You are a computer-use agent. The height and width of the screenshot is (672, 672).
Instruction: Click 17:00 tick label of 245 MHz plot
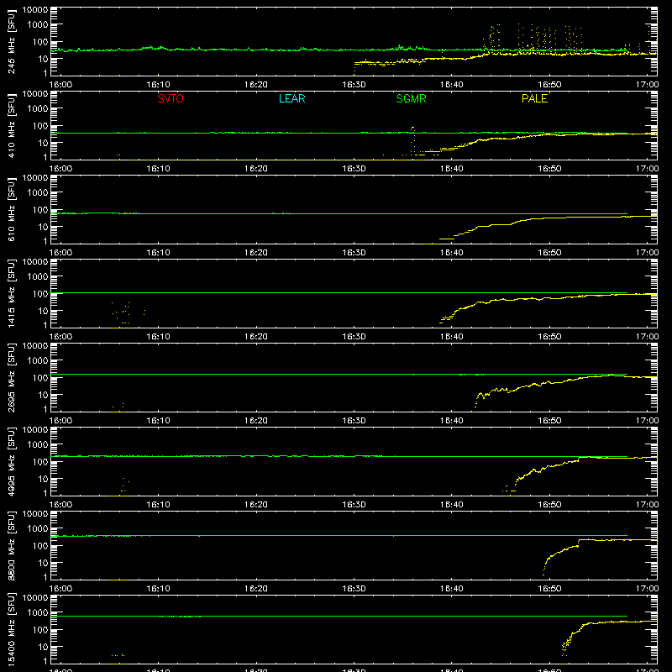[x=647, y=85]
